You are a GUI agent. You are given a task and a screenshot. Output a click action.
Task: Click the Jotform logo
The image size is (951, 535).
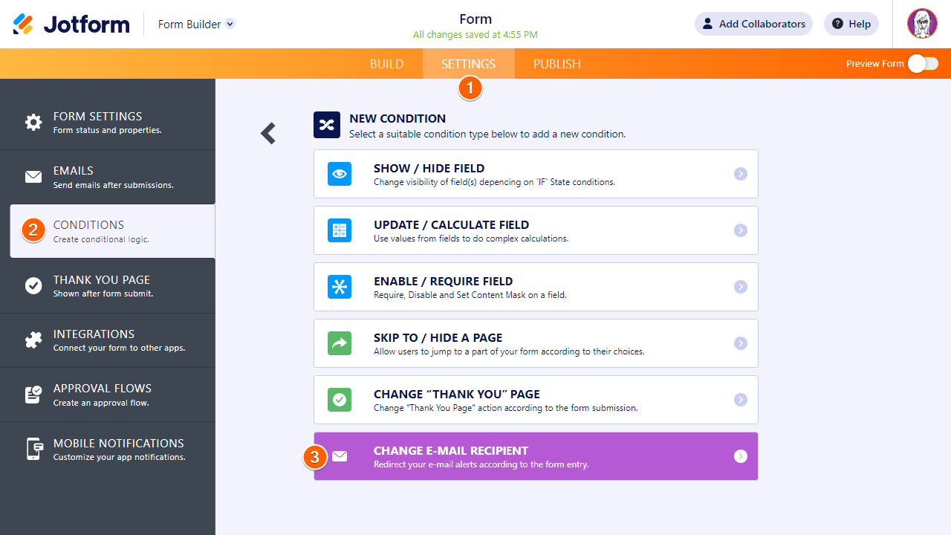click(x=71, y=24)
